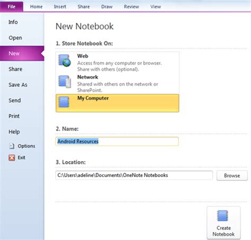Open Help in the backstage sidebar
251x240 pixels.
[14, 132]
